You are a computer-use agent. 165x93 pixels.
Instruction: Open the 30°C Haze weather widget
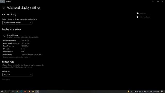(133, 91)
